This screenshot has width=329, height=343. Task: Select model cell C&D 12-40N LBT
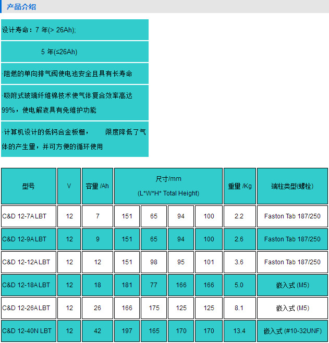tap(29, 330)
